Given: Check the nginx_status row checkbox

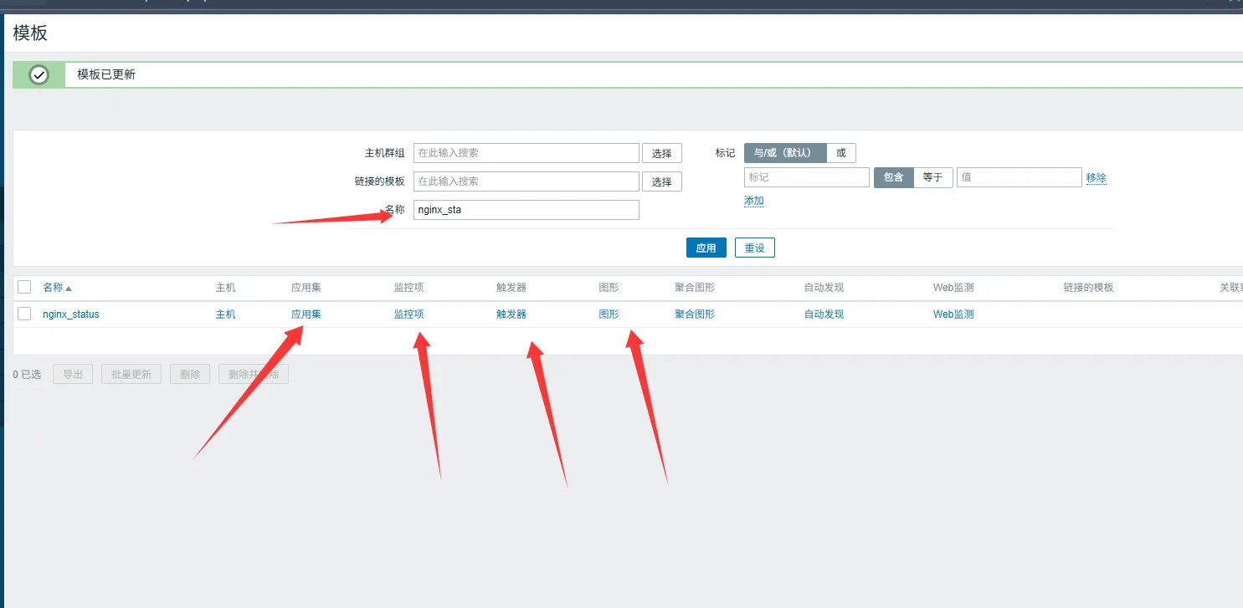Looking at the screenshot, I should click(24, 314).
